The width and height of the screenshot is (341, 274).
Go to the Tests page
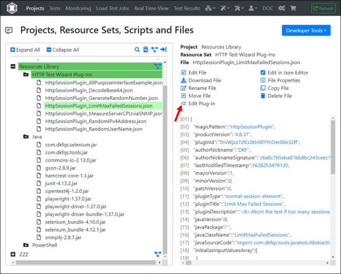click(x=55, y=8)
